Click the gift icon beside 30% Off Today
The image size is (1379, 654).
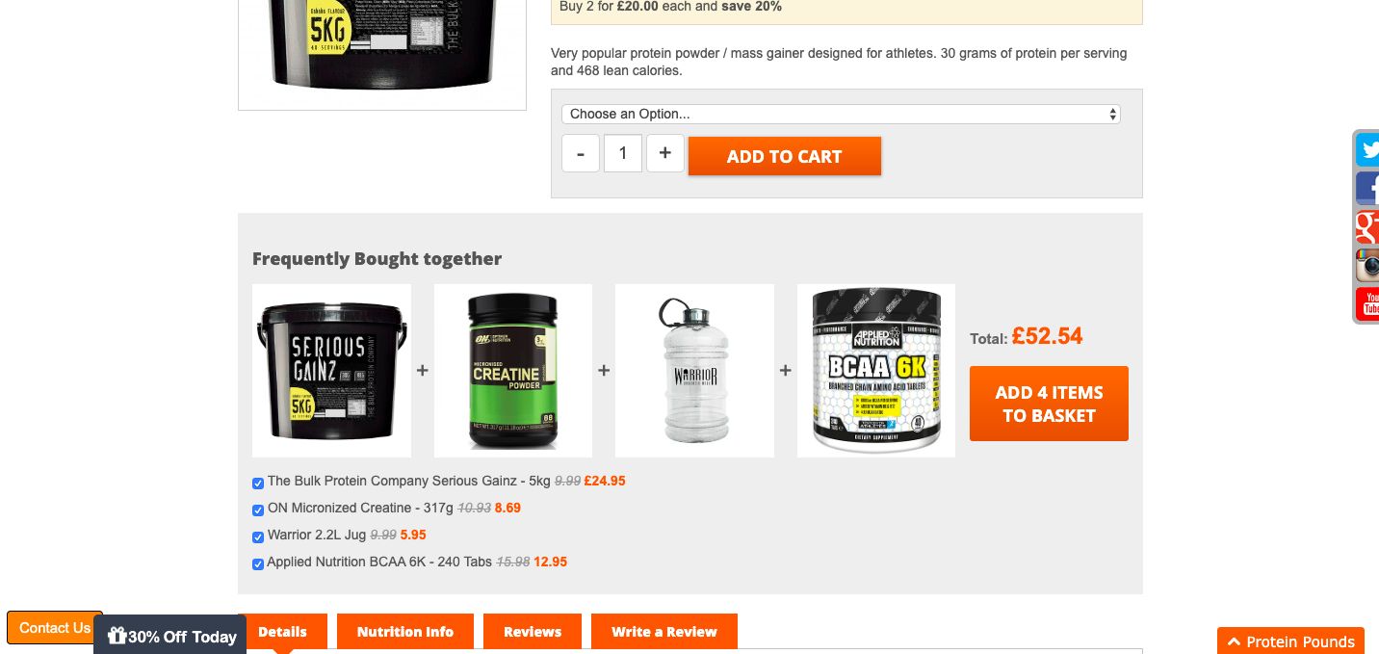[117, 636]
